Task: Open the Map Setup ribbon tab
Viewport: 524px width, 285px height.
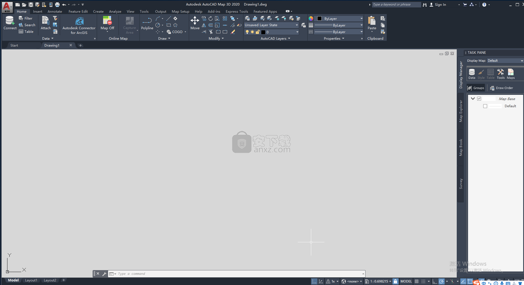Action: (x=180, y=12)
